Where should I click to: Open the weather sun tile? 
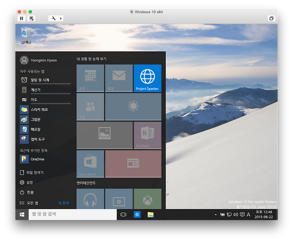point(133,107)
